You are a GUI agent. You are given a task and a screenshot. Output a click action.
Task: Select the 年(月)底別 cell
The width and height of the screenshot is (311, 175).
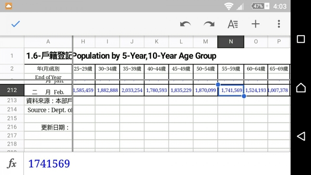tap(48, 69)
